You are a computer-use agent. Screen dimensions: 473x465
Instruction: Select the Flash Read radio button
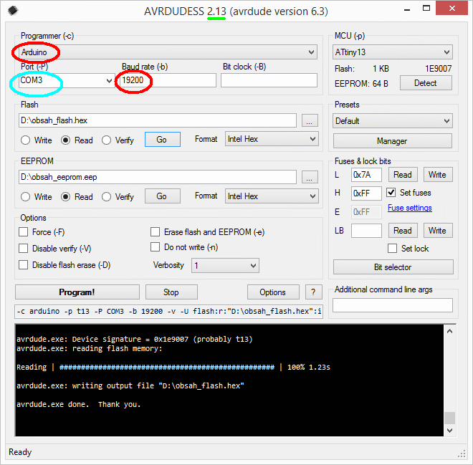click(x=65, y=140)
